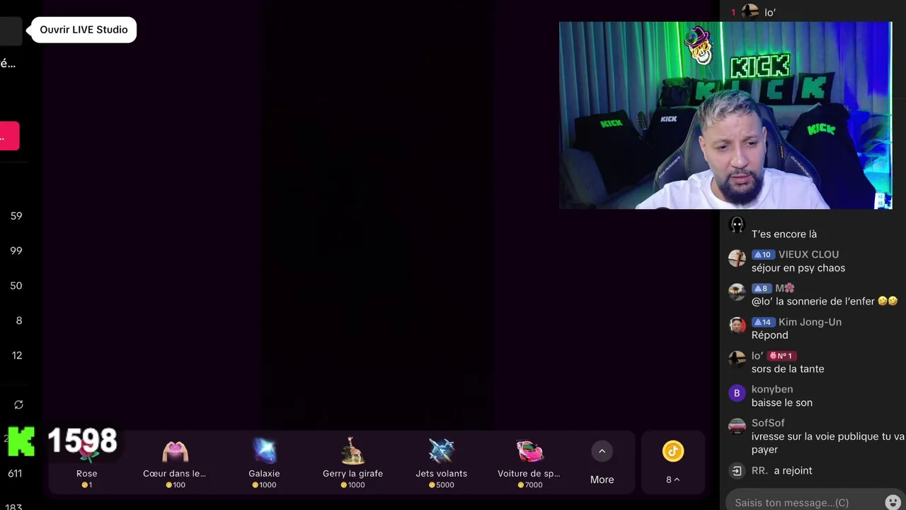Click the Ouvrir LIVE Studio tooltip button
The height and width of the screenshot is (510, 906).
click(x=84, y=30)
